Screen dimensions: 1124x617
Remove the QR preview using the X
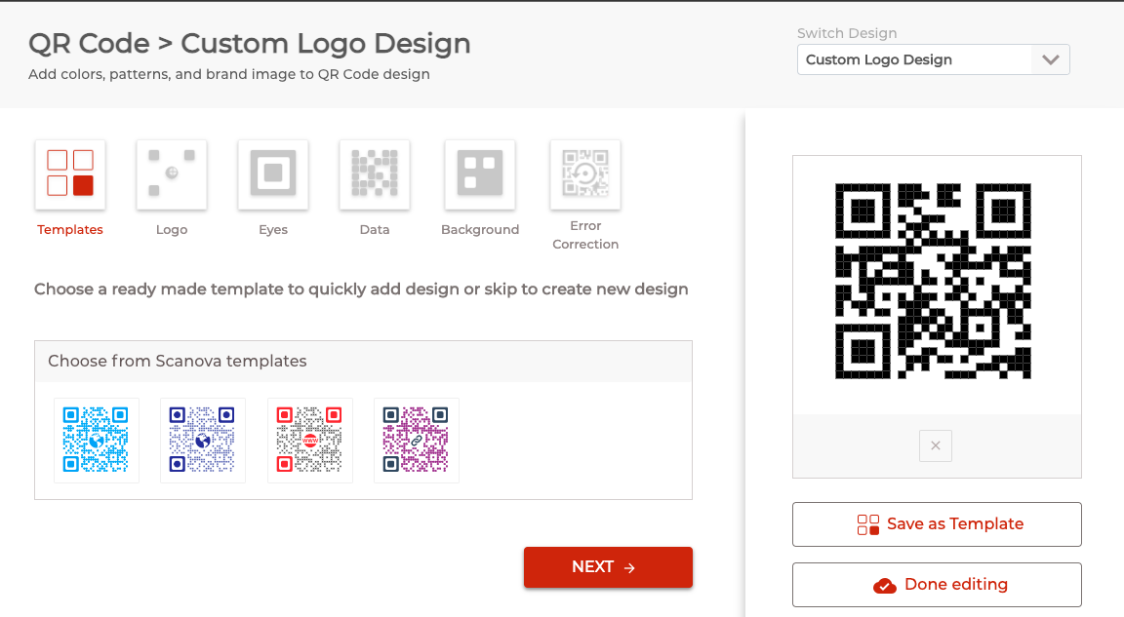coord(935,445)
